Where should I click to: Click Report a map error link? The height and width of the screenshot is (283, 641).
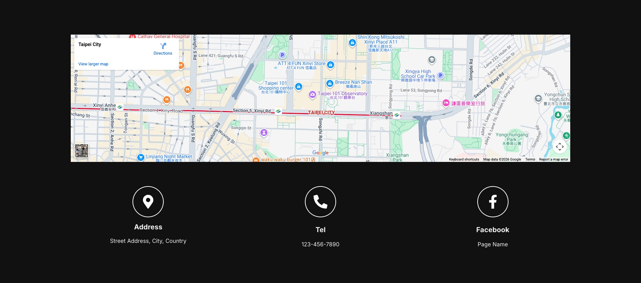coord(553,159)
